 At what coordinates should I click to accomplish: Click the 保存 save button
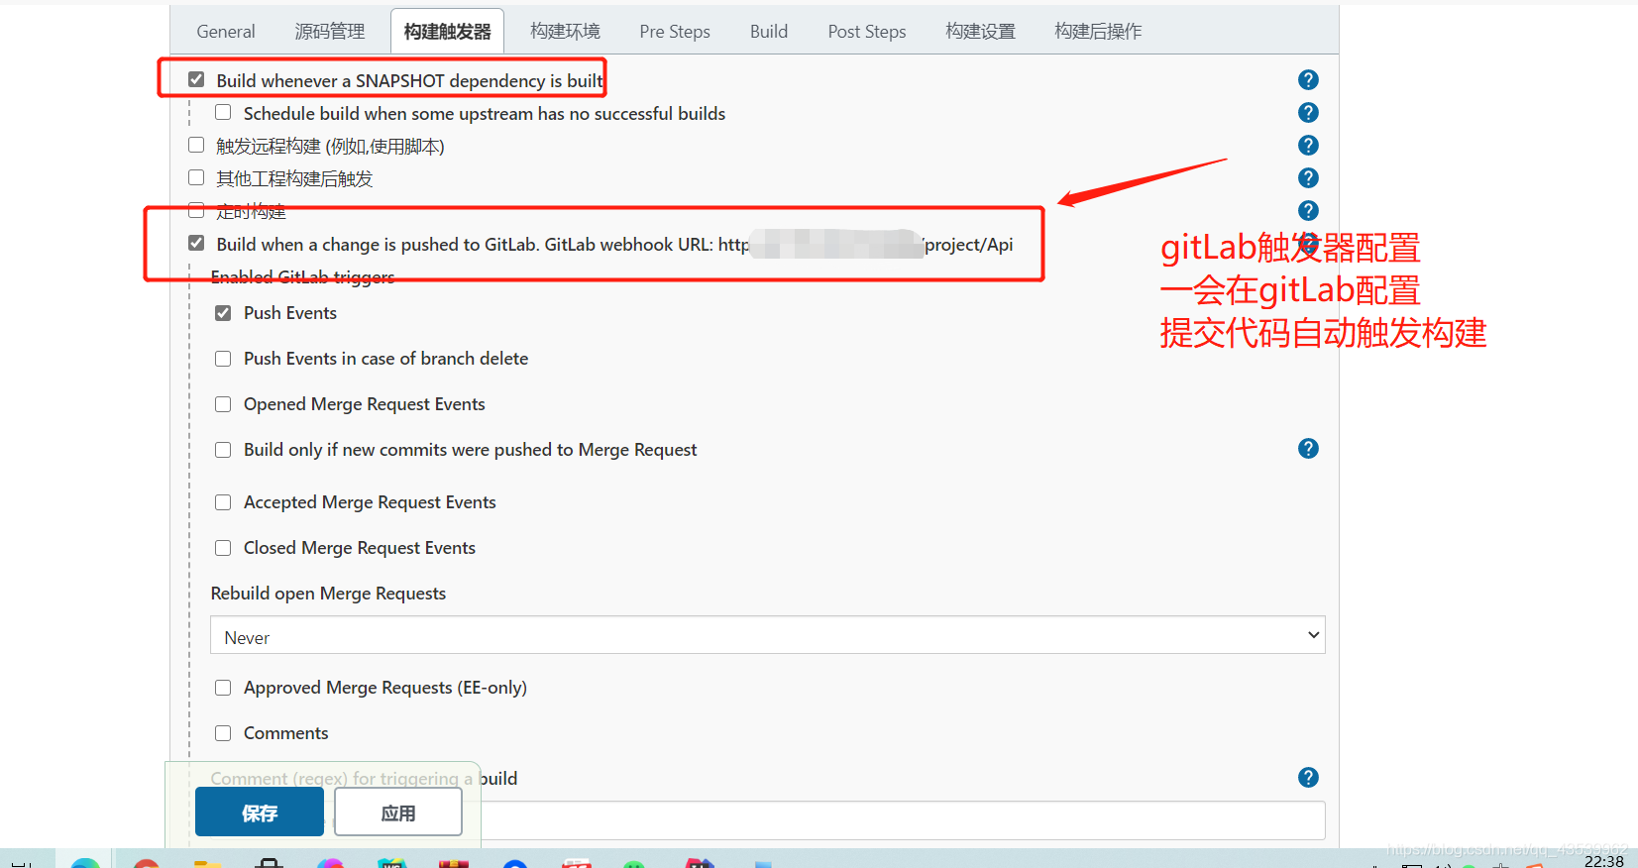click(x=260, y=813)
